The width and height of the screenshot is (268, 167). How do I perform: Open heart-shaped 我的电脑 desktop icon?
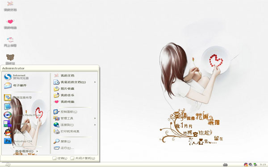[10, 24]
